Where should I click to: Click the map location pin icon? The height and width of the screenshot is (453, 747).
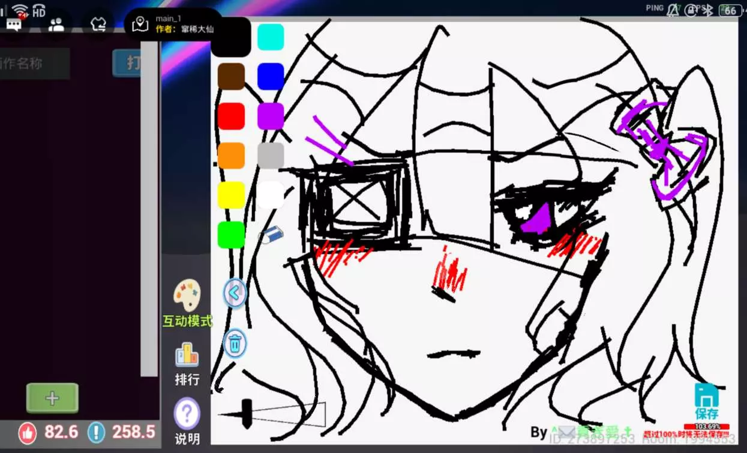pos(140,25)
